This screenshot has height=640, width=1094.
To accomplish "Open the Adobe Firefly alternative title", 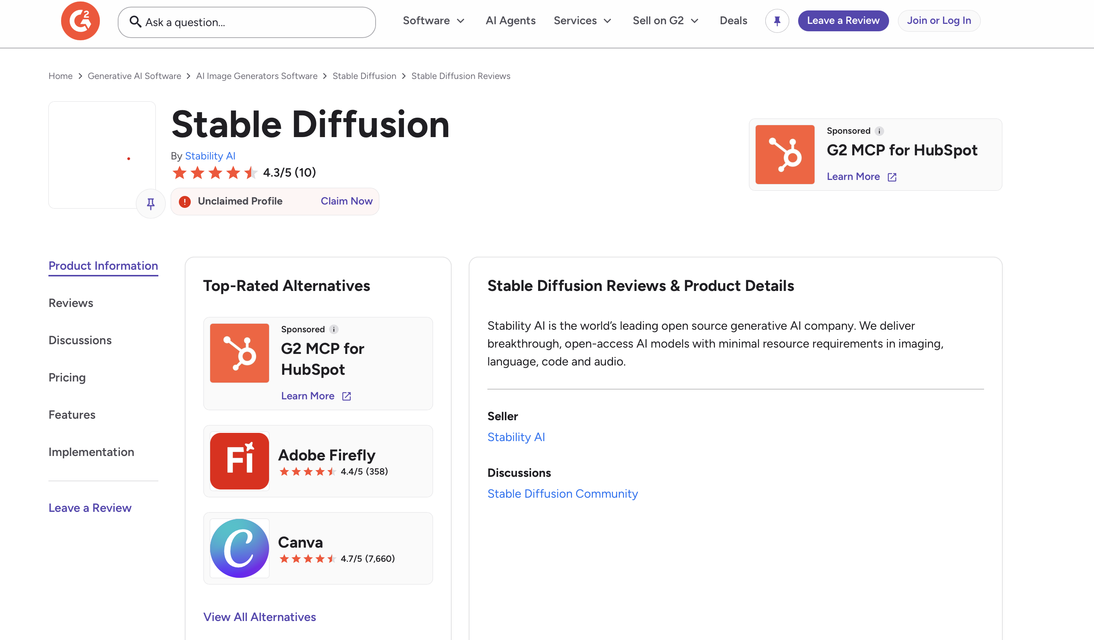I will click(x=326, y=455).
